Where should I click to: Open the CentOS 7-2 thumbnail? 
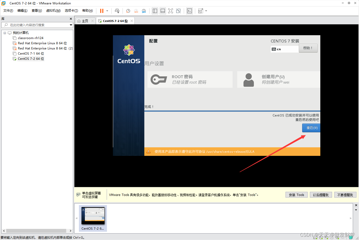(x=93, y=218)
